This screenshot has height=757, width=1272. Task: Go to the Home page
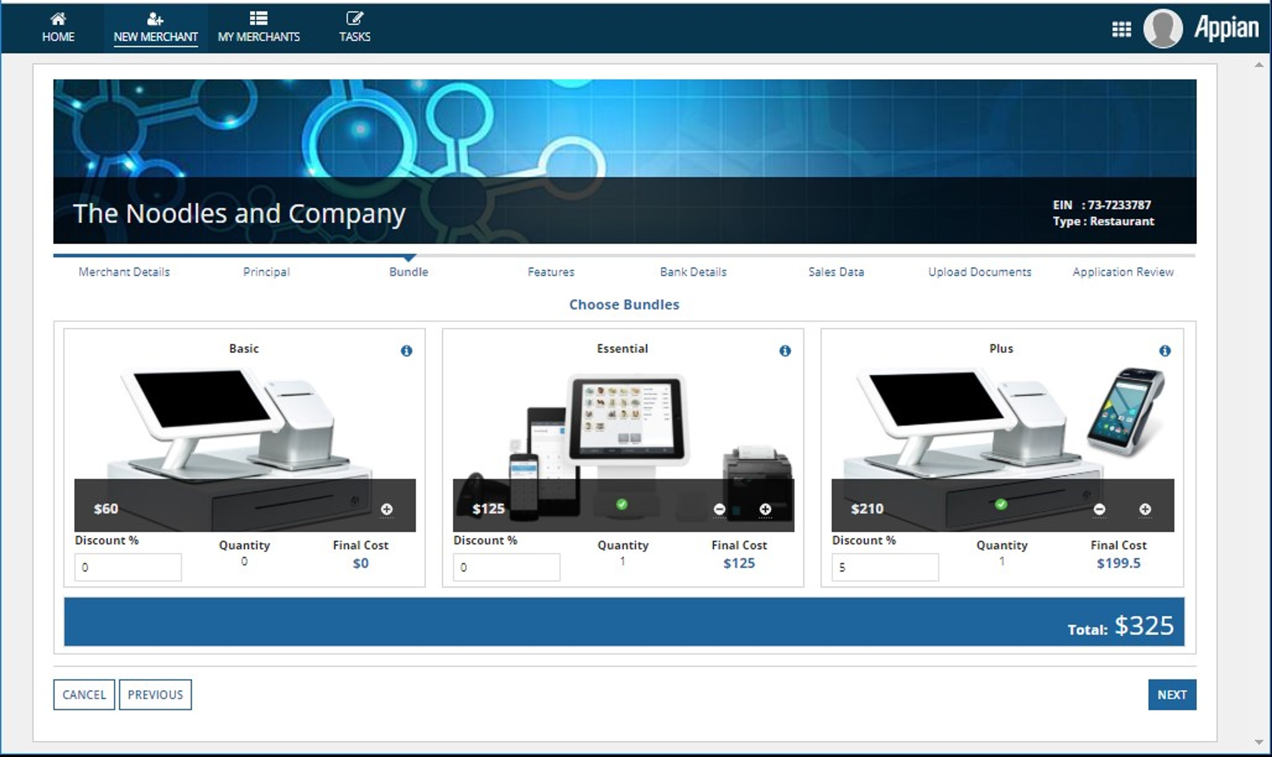click(x=58, y=27)
